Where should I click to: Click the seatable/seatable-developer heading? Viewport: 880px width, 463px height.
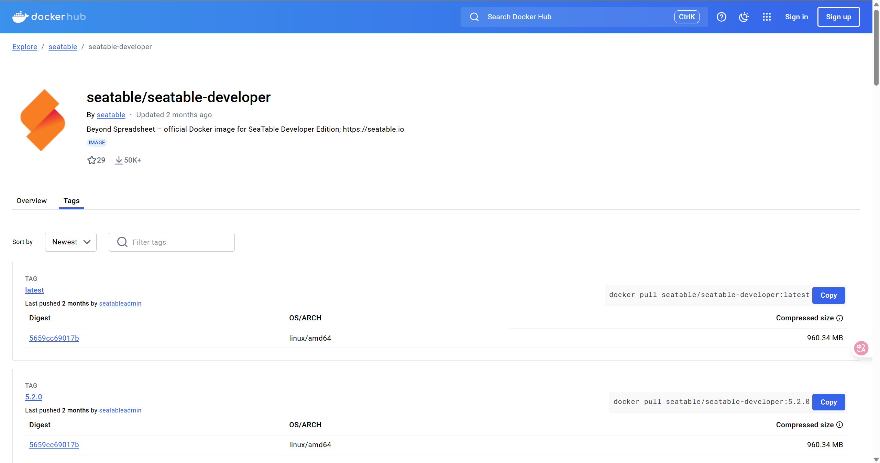tap(179, 97)
